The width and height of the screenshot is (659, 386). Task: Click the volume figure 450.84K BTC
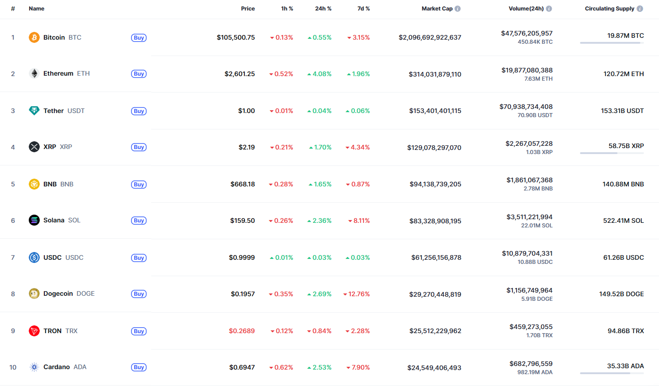coord(535,42)
